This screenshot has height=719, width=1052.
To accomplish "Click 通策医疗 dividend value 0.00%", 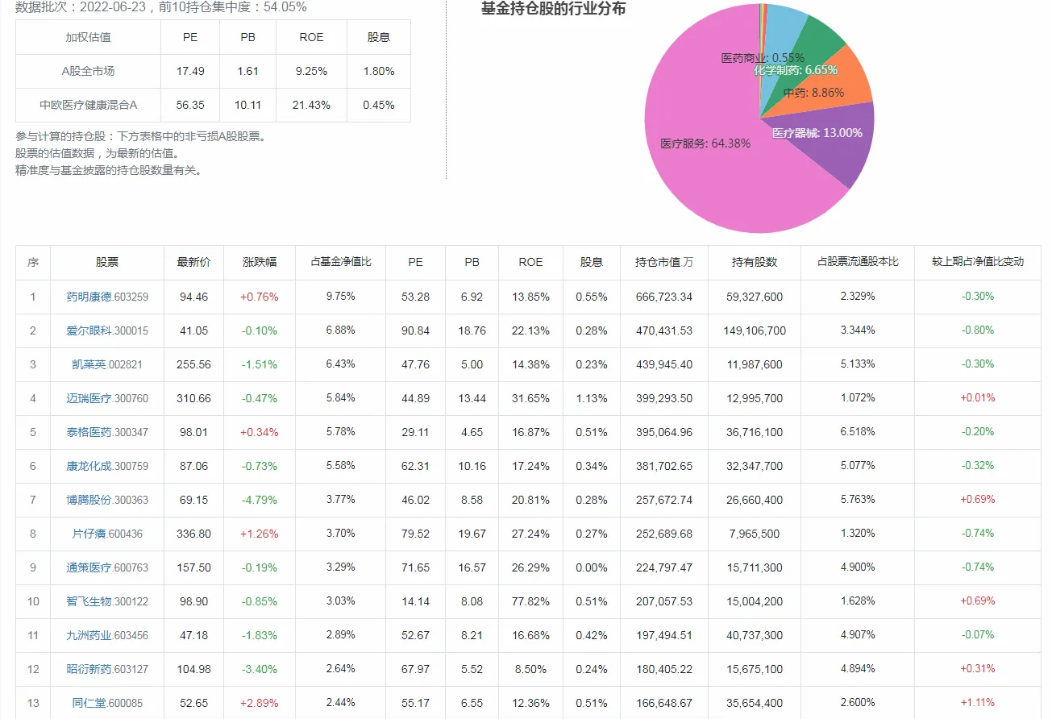I will [591, 567].
